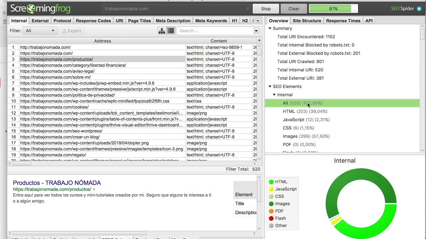Open Screaming Frog Twitter icon
This screenshot has height=239, width=426.
(419, 9)
